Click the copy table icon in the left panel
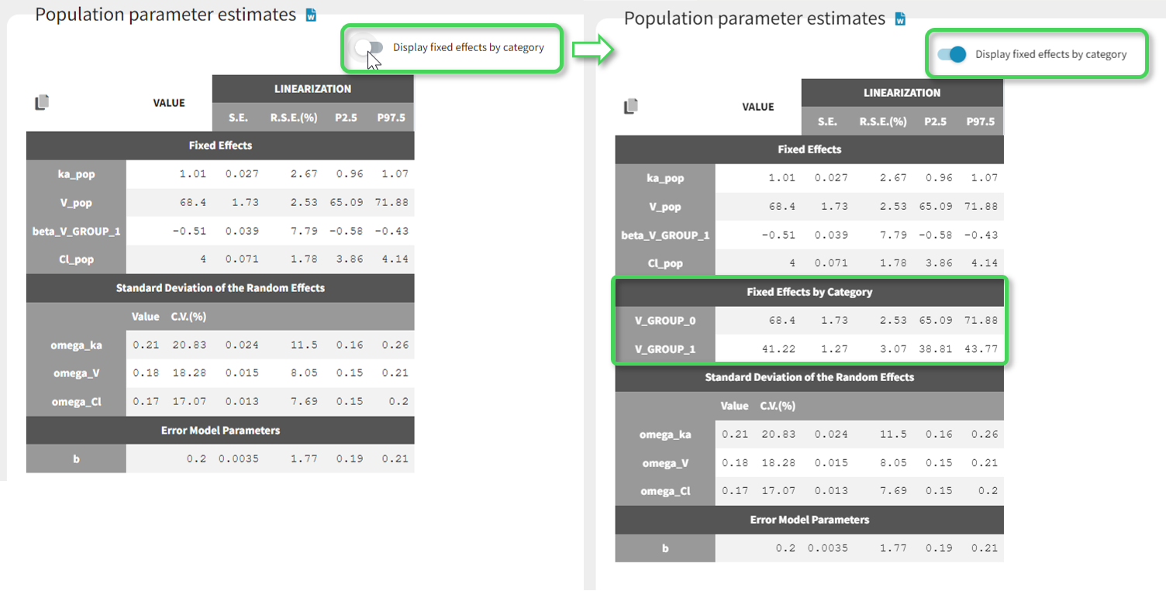This screenshot has height=591, width=1166. (43, 102)
